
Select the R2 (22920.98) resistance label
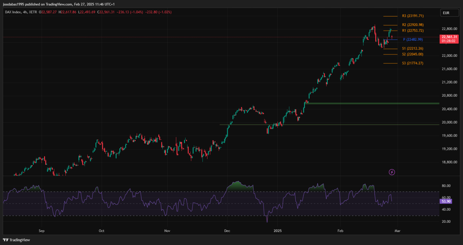point(413,25)
